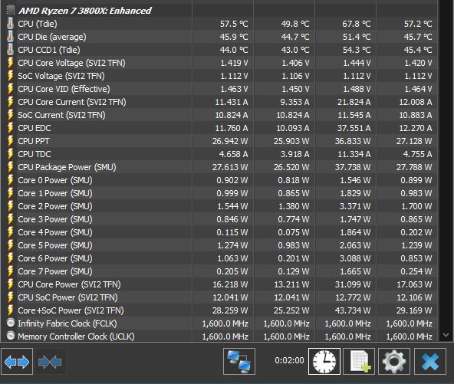
Task: Select the CPU PPT row label
Action: pos(34,141)
